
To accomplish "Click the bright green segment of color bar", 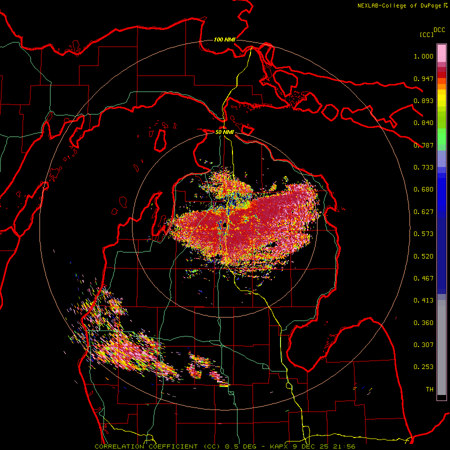I will click(x=441, y=136).
